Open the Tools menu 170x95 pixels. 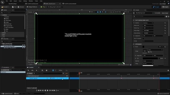pos(36,1)
